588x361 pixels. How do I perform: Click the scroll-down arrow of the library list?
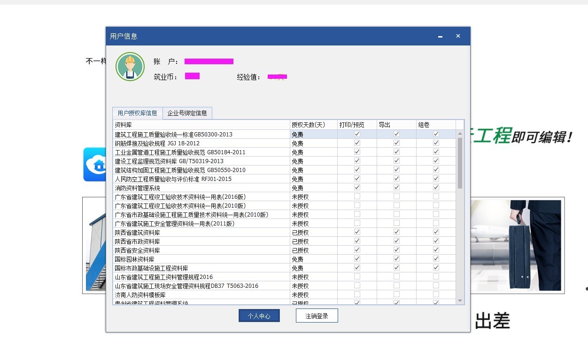[460, 301]
